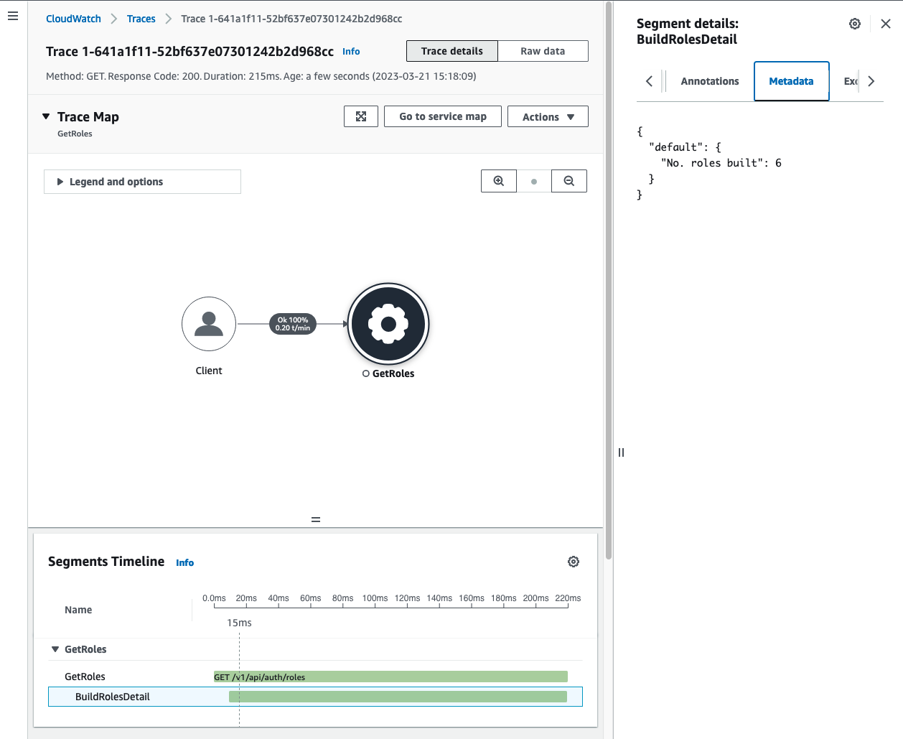Select the GetRoles segment row
Viewport: 903px width, 739px height.
pyautogui.click(x=316, y=677)
